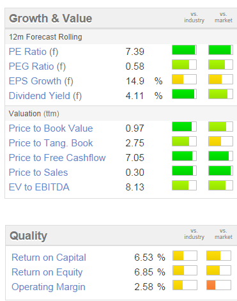Viewport: 237px width, 301px height.
Task: Click PE Ratio vs. industry green bar
Action: tap(184, 50)
